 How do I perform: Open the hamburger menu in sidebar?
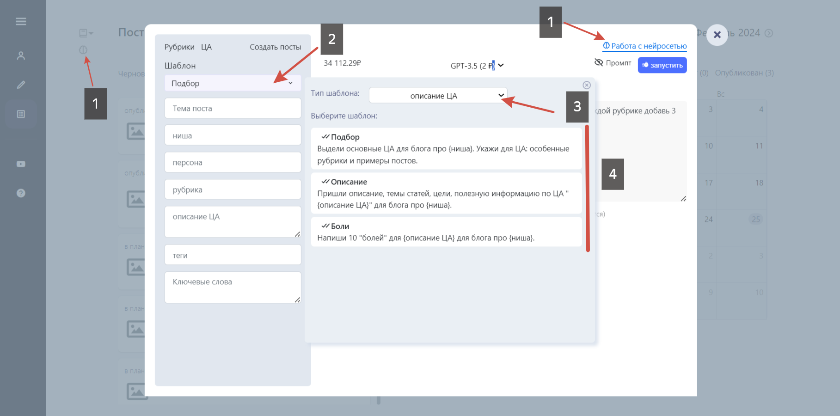[21, 21]
